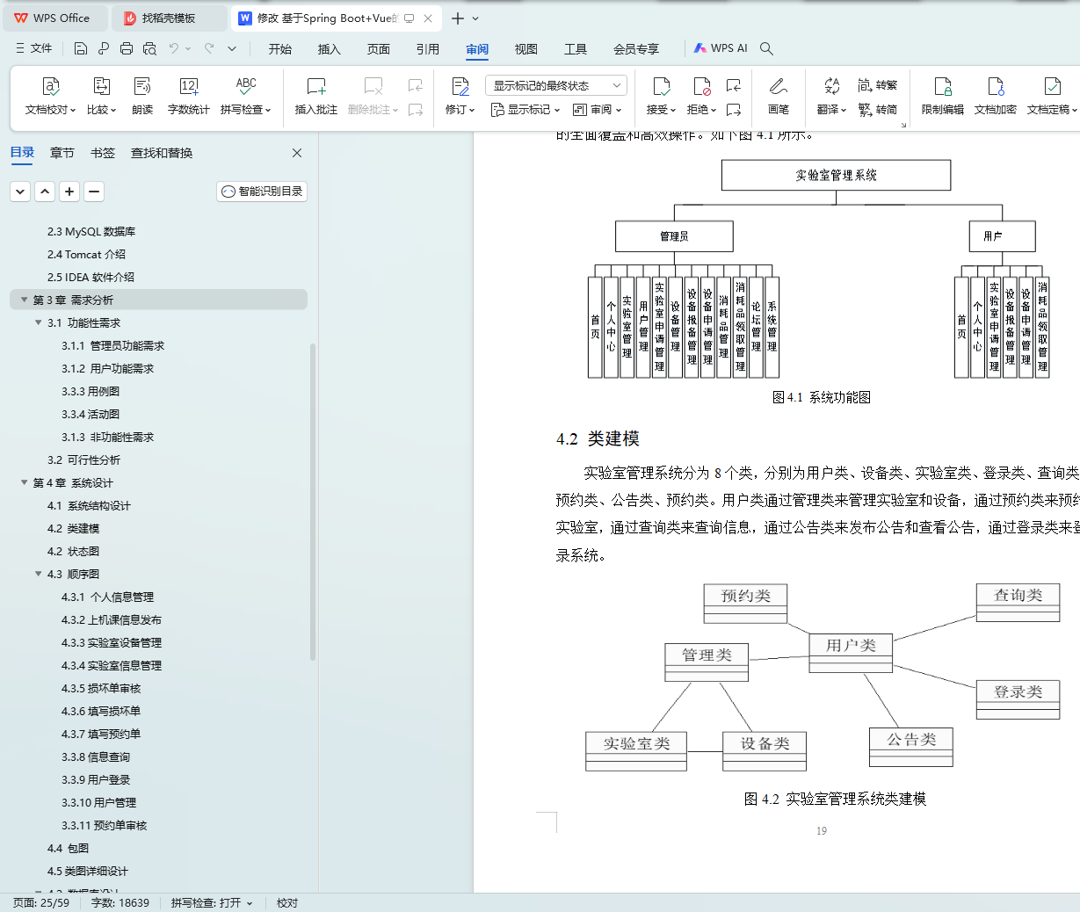The height and width of the screenshot is (912, 1080).
Task: Click the 4.2 类建模 heading in document
Action: tap(598, 438)
